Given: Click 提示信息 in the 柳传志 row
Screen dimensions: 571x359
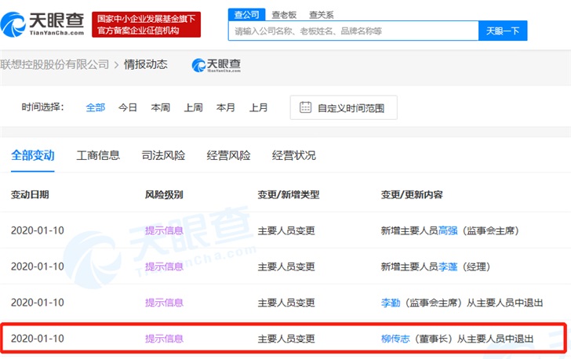Looking at the screenshot, I should 164,339.
